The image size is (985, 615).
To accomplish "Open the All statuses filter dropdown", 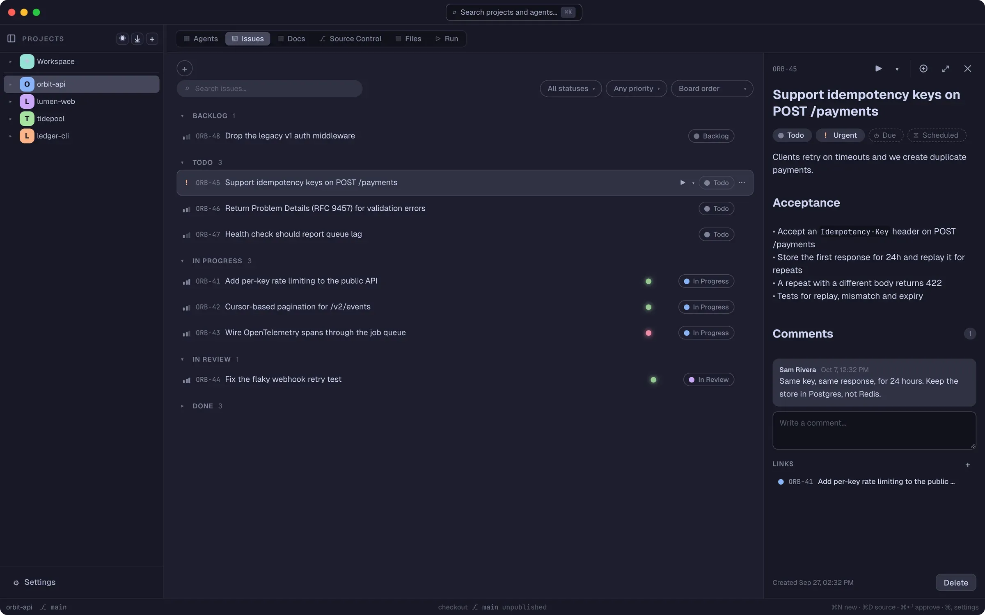I will pyautogui.click(x=571, y=89).
